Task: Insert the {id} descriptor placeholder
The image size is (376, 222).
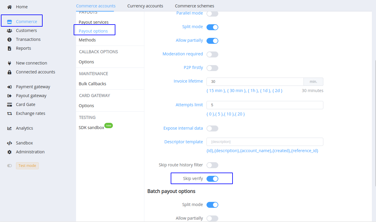Action: click(210, 151)
